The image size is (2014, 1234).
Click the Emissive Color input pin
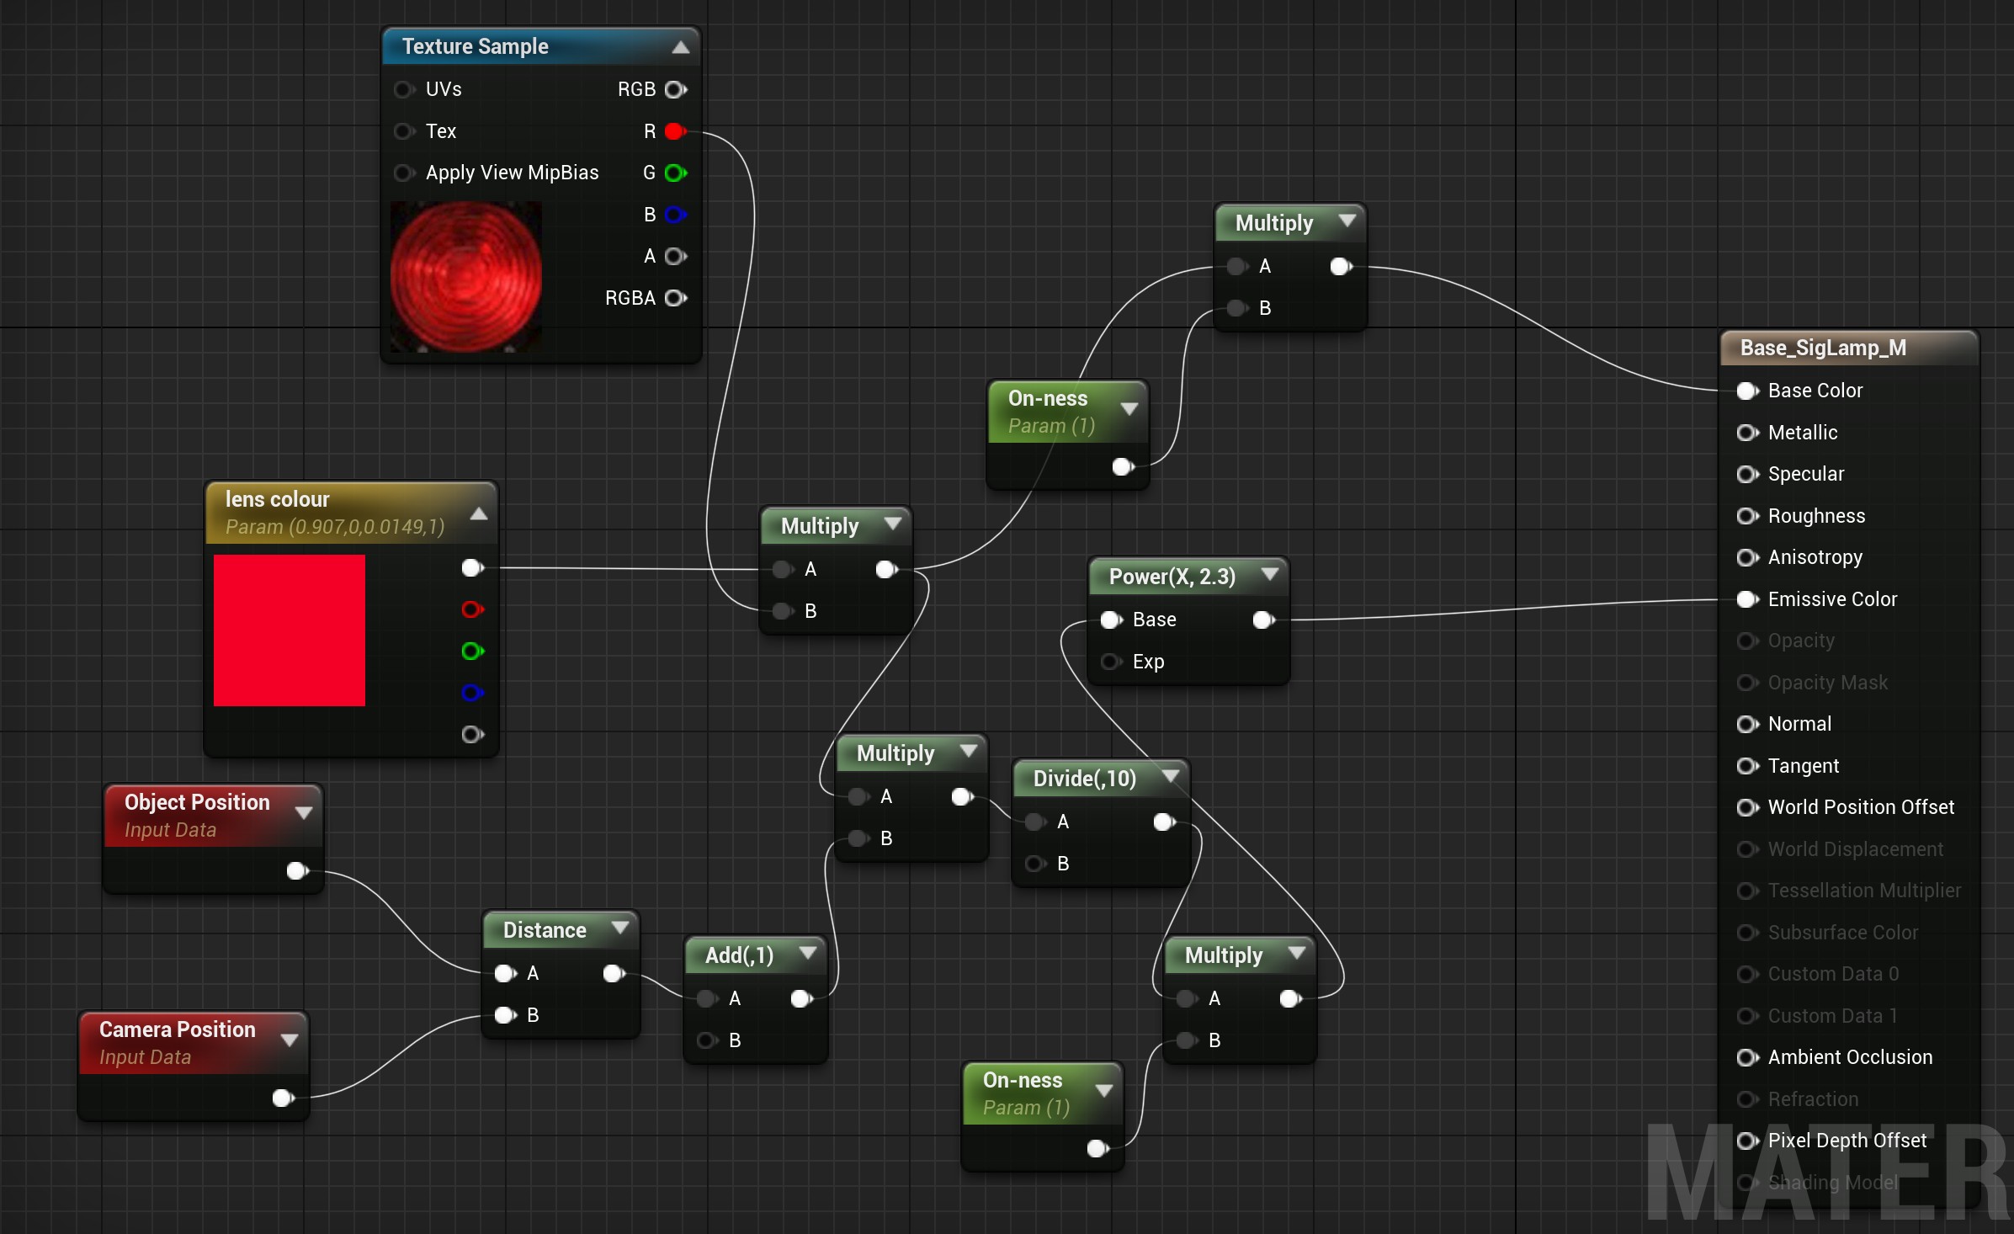pos(1746,599)
